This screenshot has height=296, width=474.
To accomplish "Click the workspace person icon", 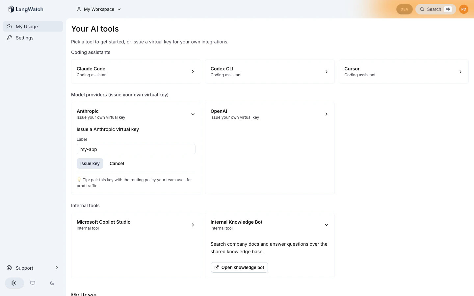I will click(x=79, y=9).
